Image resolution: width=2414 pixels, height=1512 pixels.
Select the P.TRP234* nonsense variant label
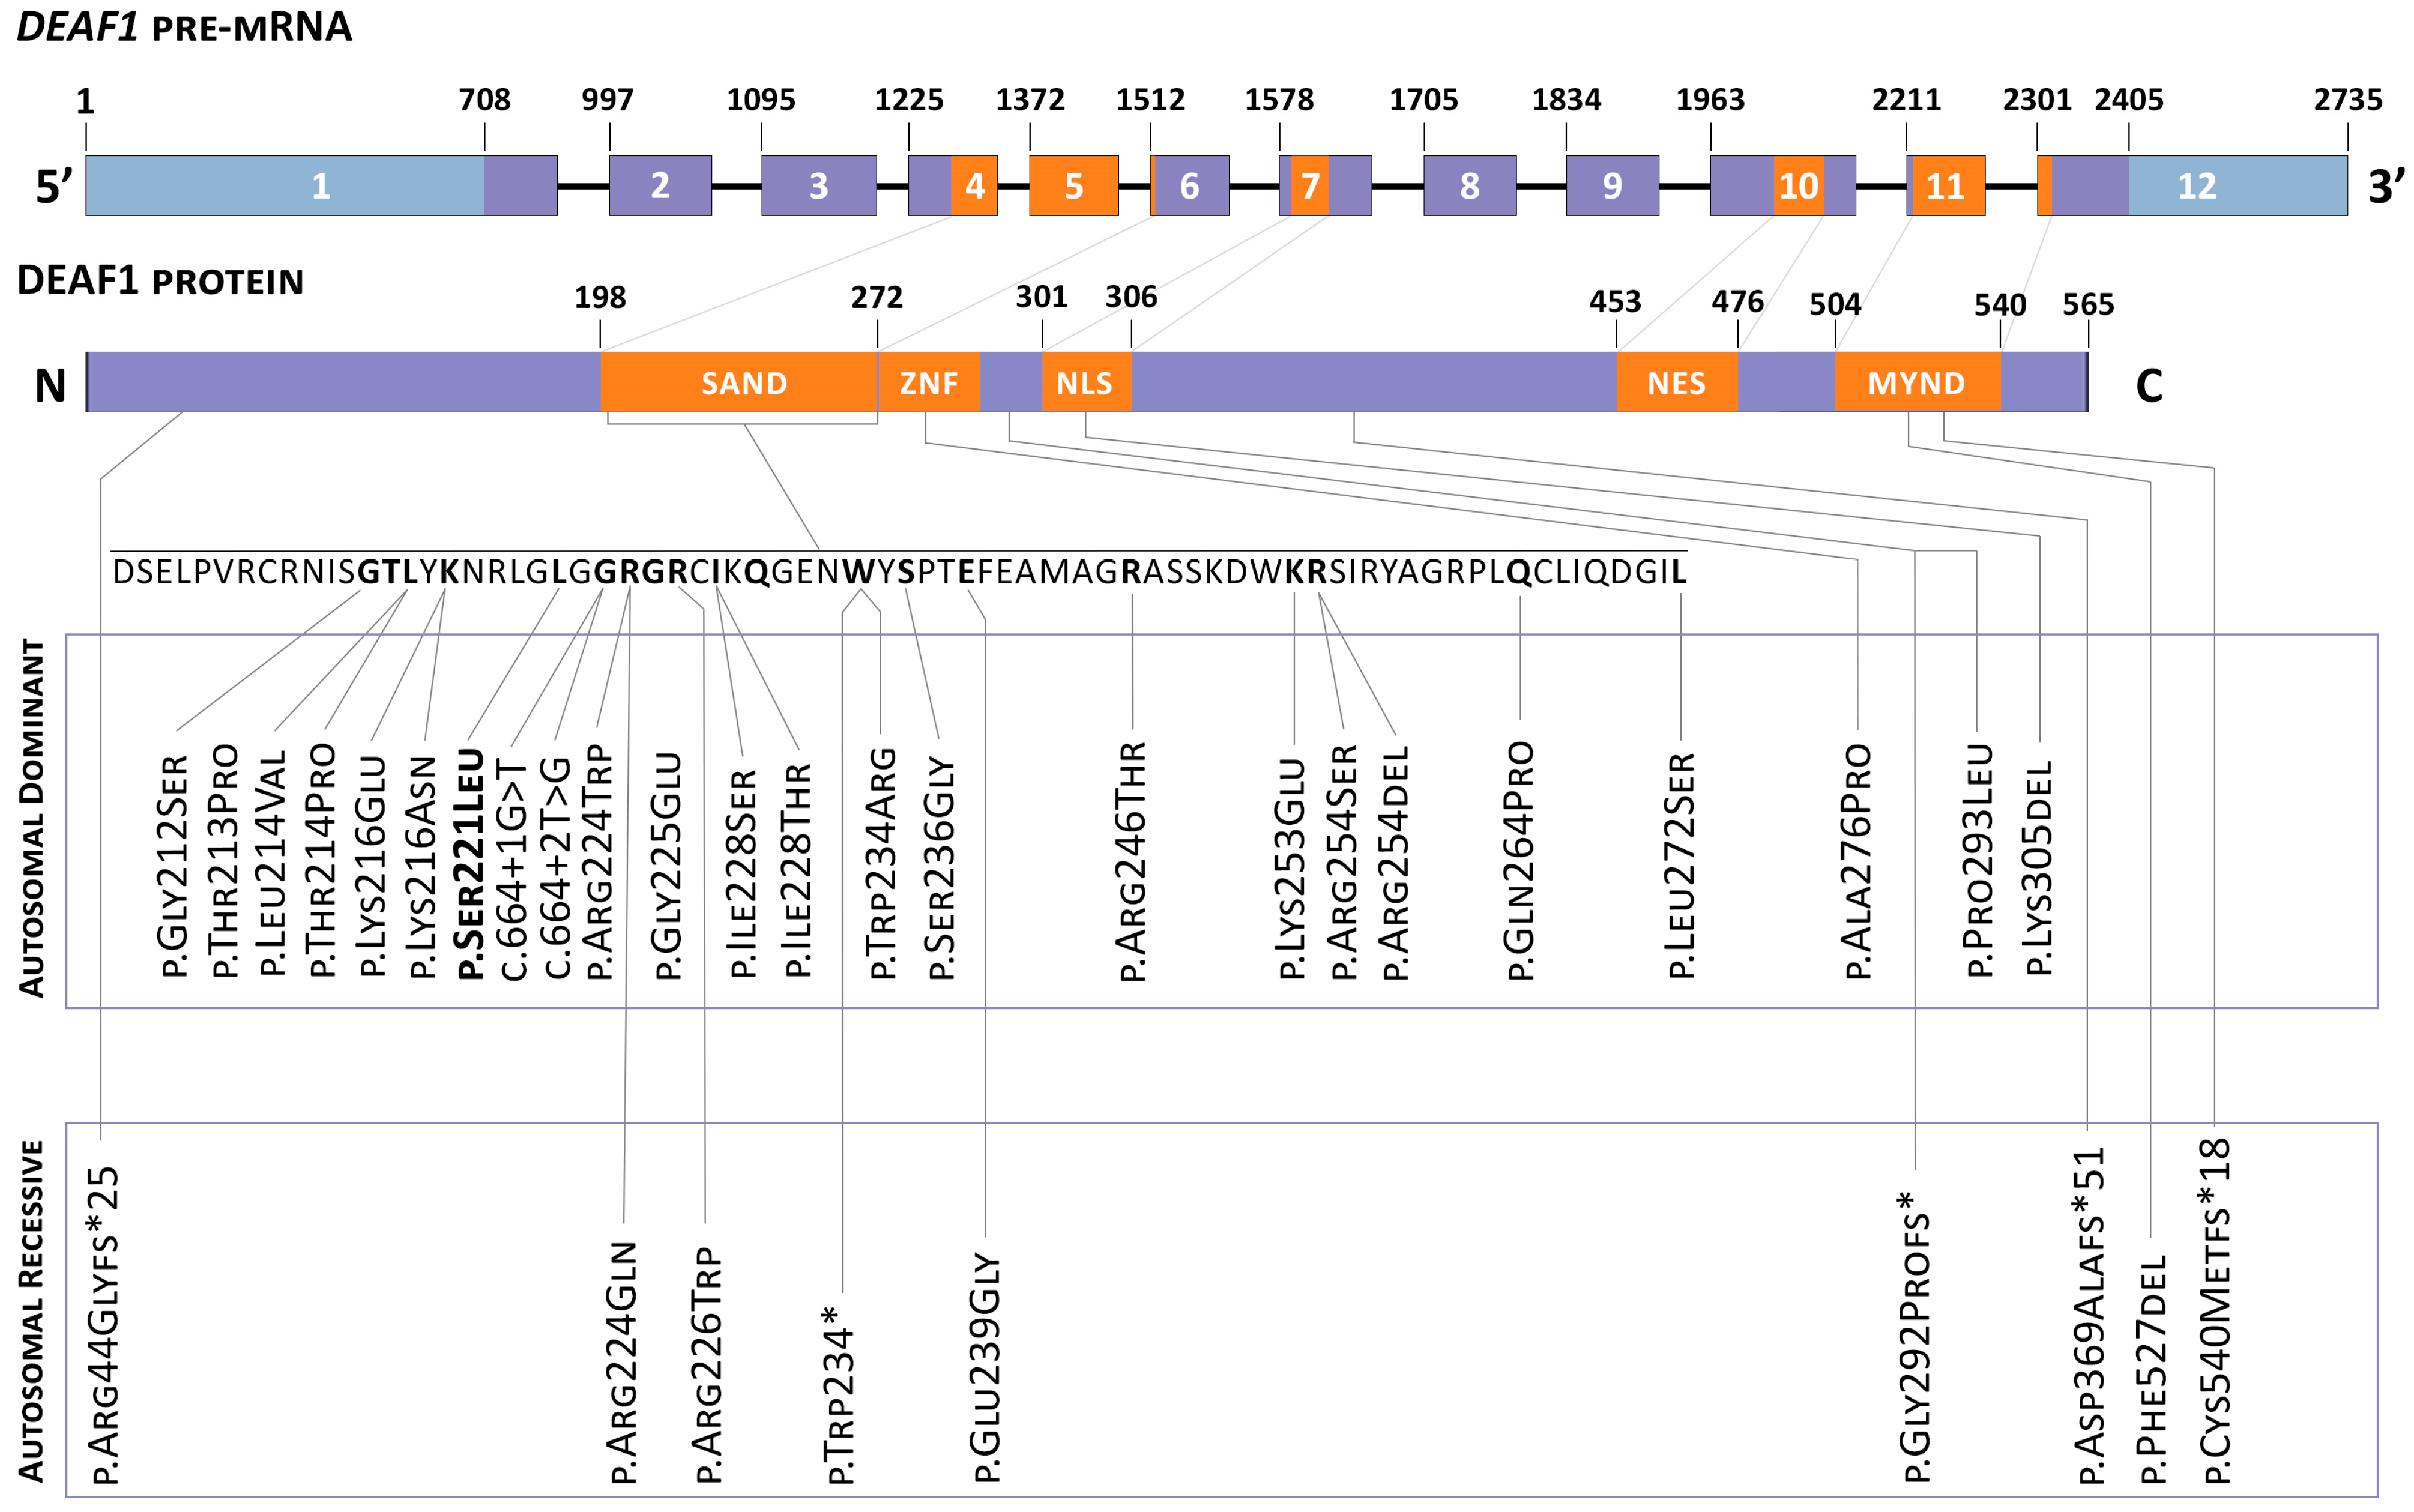tap(840, 1394)
